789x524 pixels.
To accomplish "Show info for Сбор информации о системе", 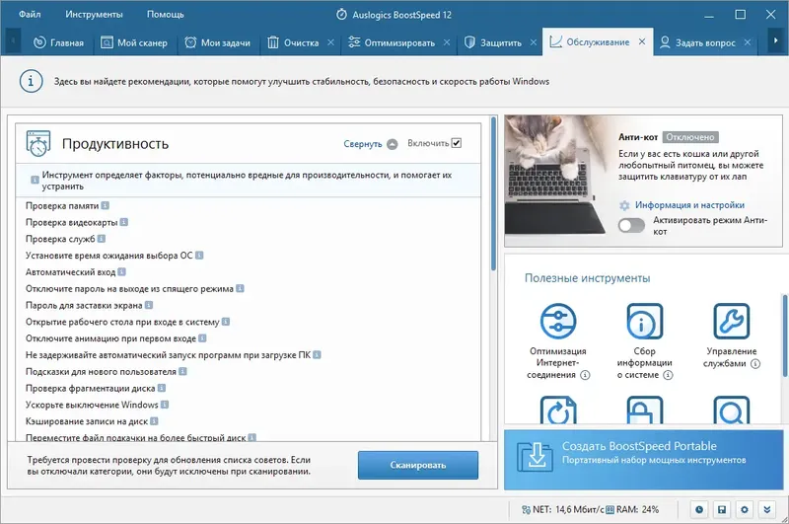I will click(x=668, y=375).
